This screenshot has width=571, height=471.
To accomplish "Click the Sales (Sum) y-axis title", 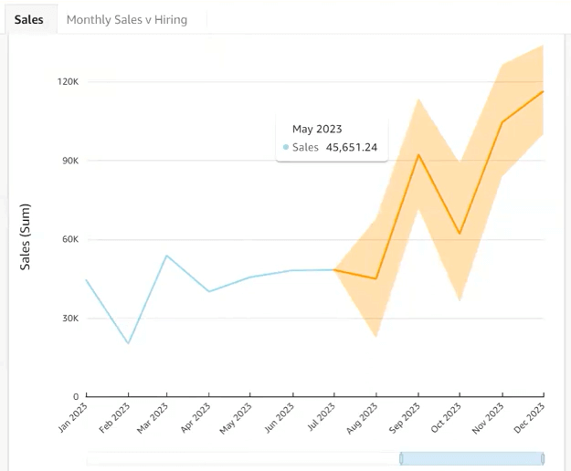I will pos(25,236).
